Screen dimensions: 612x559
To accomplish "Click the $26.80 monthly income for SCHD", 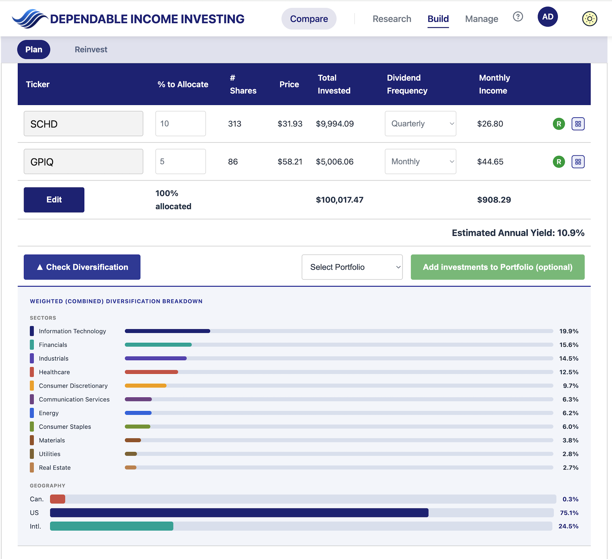I will pyautogui.click(x=490, y=124).
